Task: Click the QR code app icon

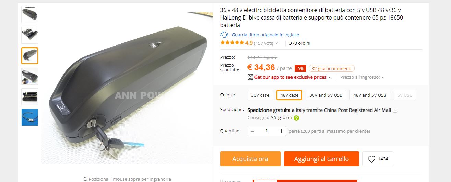Action: coord(250,77)
